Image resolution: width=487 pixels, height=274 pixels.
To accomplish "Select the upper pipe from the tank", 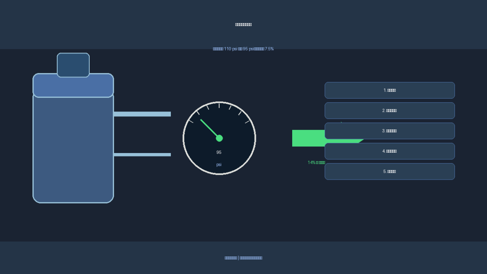I will (x=142, y=114).
